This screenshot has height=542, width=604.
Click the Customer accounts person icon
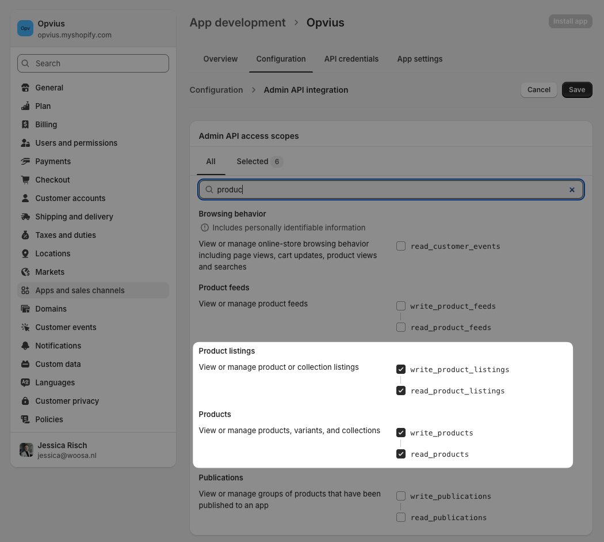click(25, 198)
